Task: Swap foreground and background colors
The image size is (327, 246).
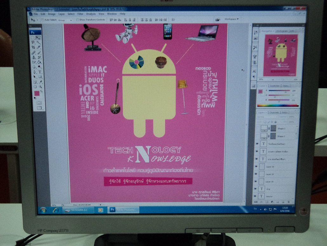Action: tap(41, 91)
